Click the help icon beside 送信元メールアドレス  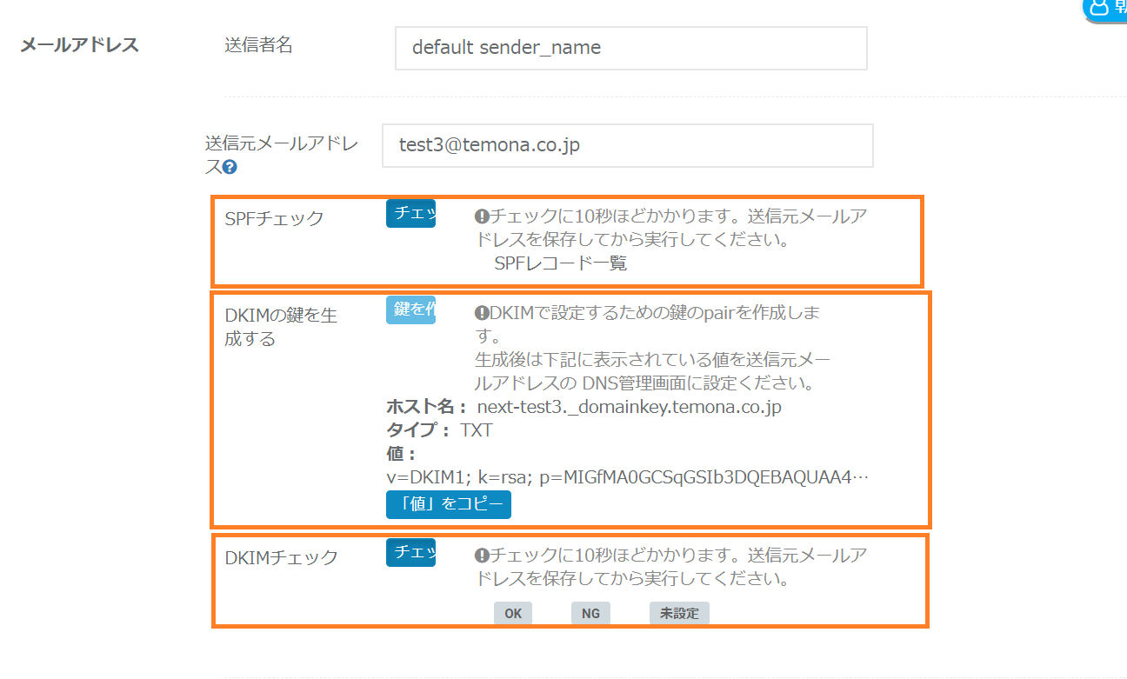(230, 167)
